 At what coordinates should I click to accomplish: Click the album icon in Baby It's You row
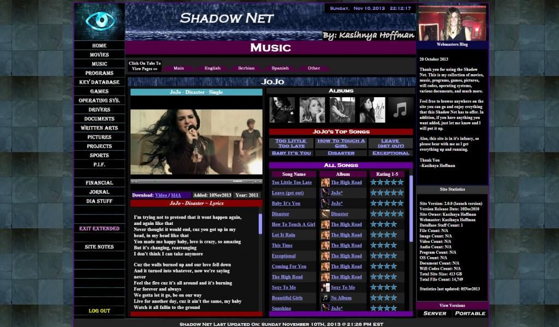coord(325,203)
